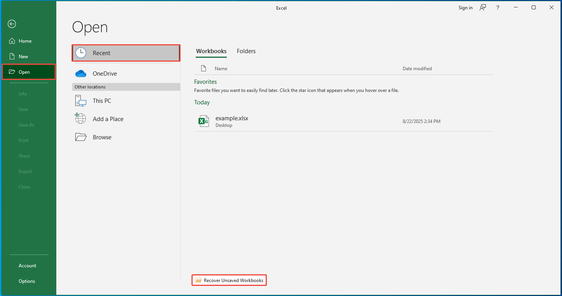Click the Sign in link

pyautogui.click(x=465, y=7)
